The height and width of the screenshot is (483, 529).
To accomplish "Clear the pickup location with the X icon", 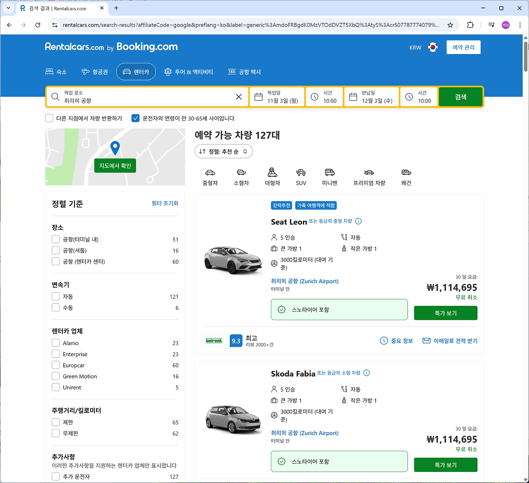I will click(x=239, y=97).
